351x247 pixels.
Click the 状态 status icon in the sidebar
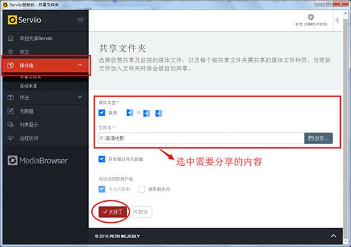pos(10,52)
